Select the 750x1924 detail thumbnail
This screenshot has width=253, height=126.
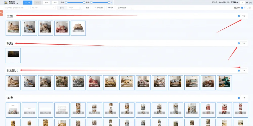[78, 110]
